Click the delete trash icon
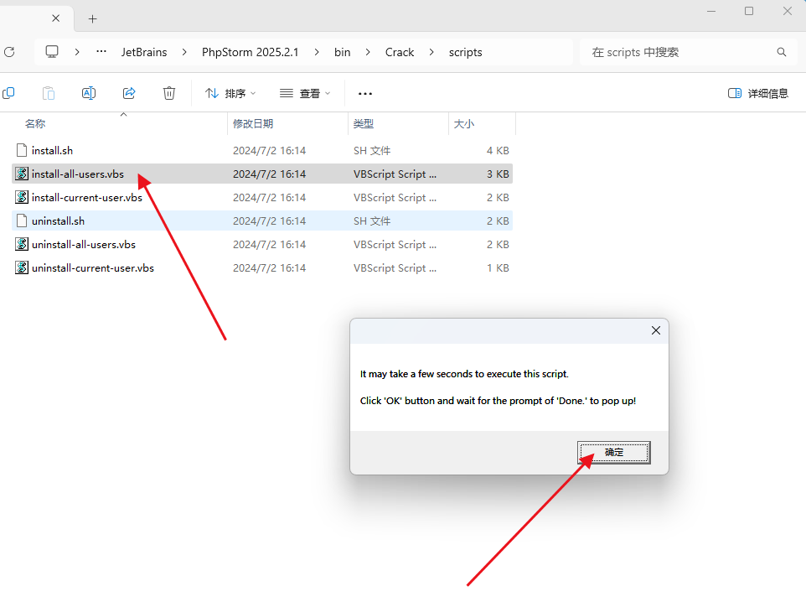The width and height of the screenshot is (806, 602). click(x=169, y=93)
